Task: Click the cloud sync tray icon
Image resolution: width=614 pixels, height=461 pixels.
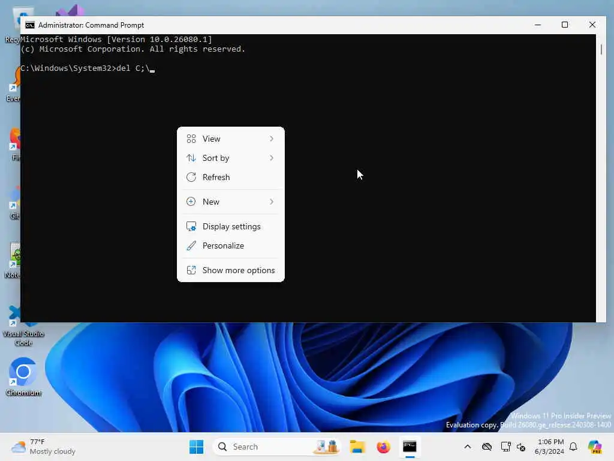Action: (487, 447)
